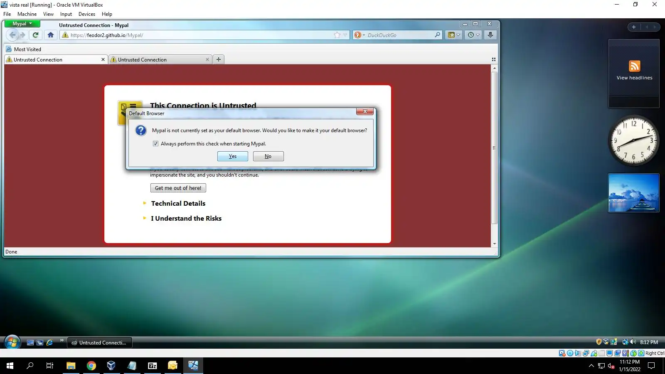
Task: Click the Mypal back navigation arrow
Action: pyautogui.click(x=12, y=35)
